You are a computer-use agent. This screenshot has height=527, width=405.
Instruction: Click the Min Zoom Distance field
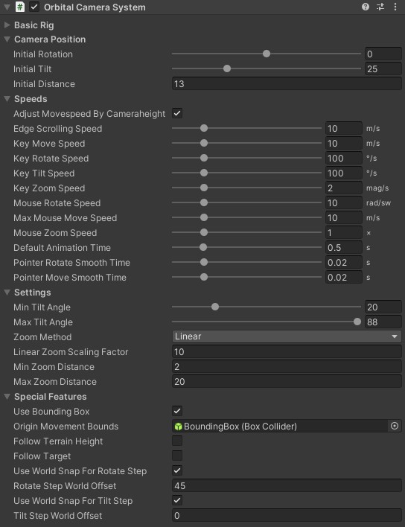tap(287, 366)
